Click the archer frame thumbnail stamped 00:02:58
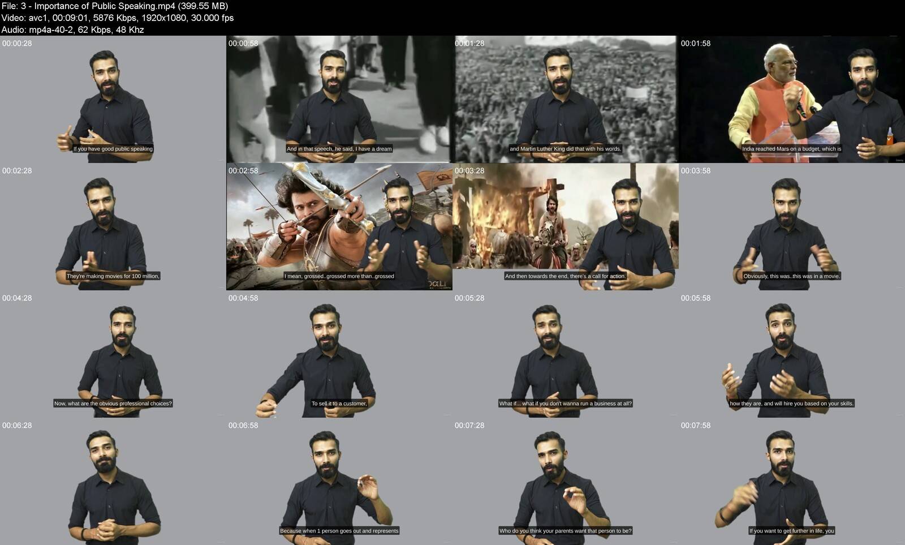905x545 pixels. [x=339, y=226]
